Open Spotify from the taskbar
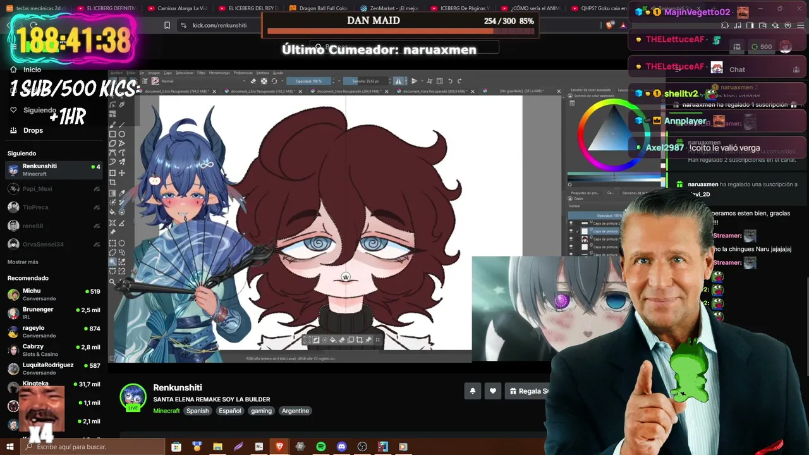Screen dimensions: 809x455 [321, 447]
